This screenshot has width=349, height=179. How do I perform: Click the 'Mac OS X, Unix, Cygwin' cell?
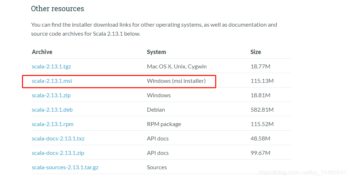[x=177, y=66]
